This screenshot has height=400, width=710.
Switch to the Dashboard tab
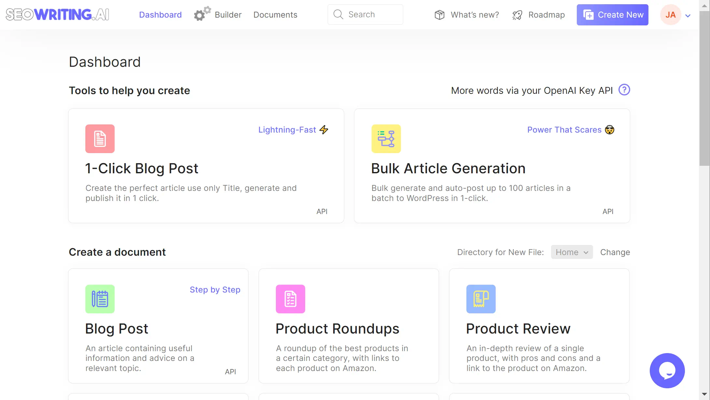coord(160,15)
